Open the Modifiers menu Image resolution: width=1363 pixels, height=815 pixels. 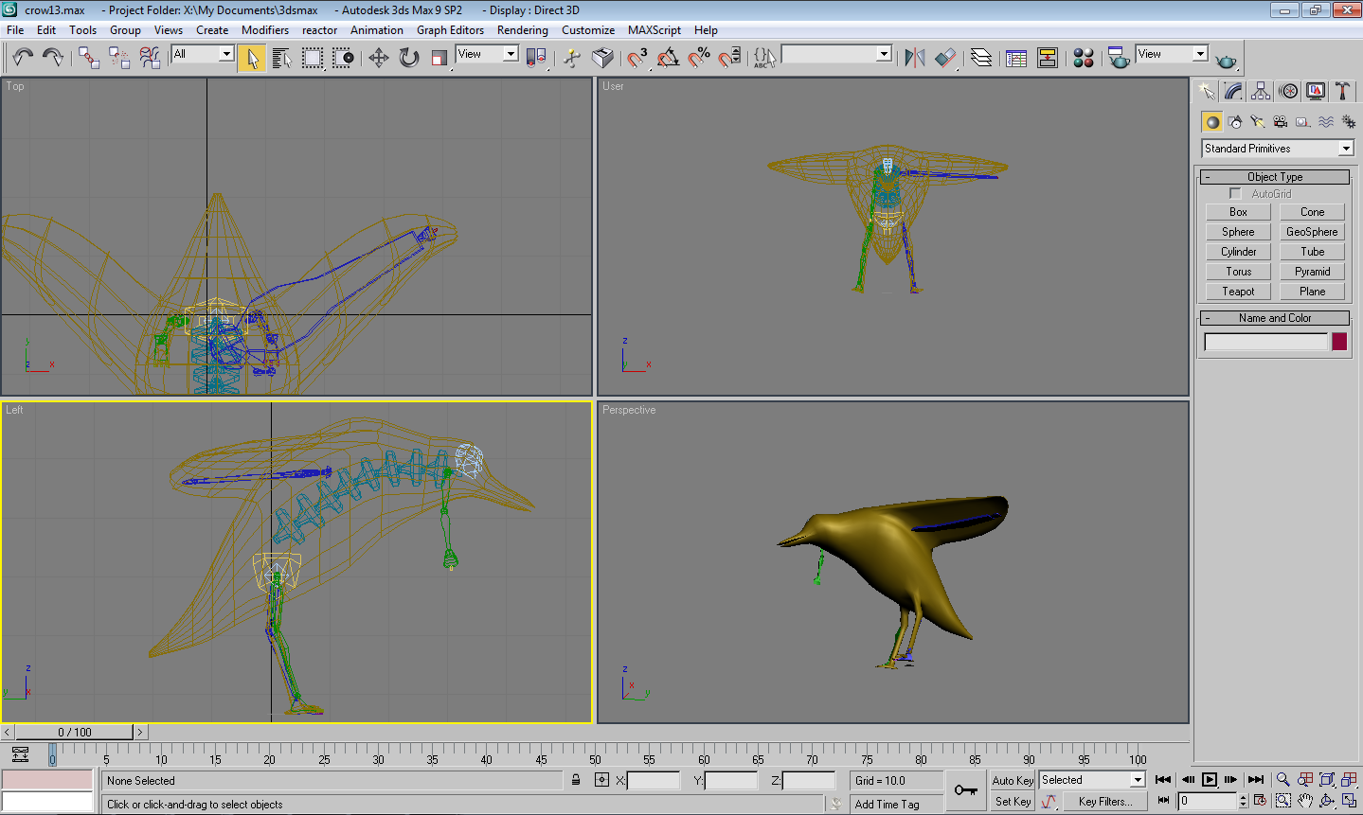pyautogui.click(x=264, y=30)
